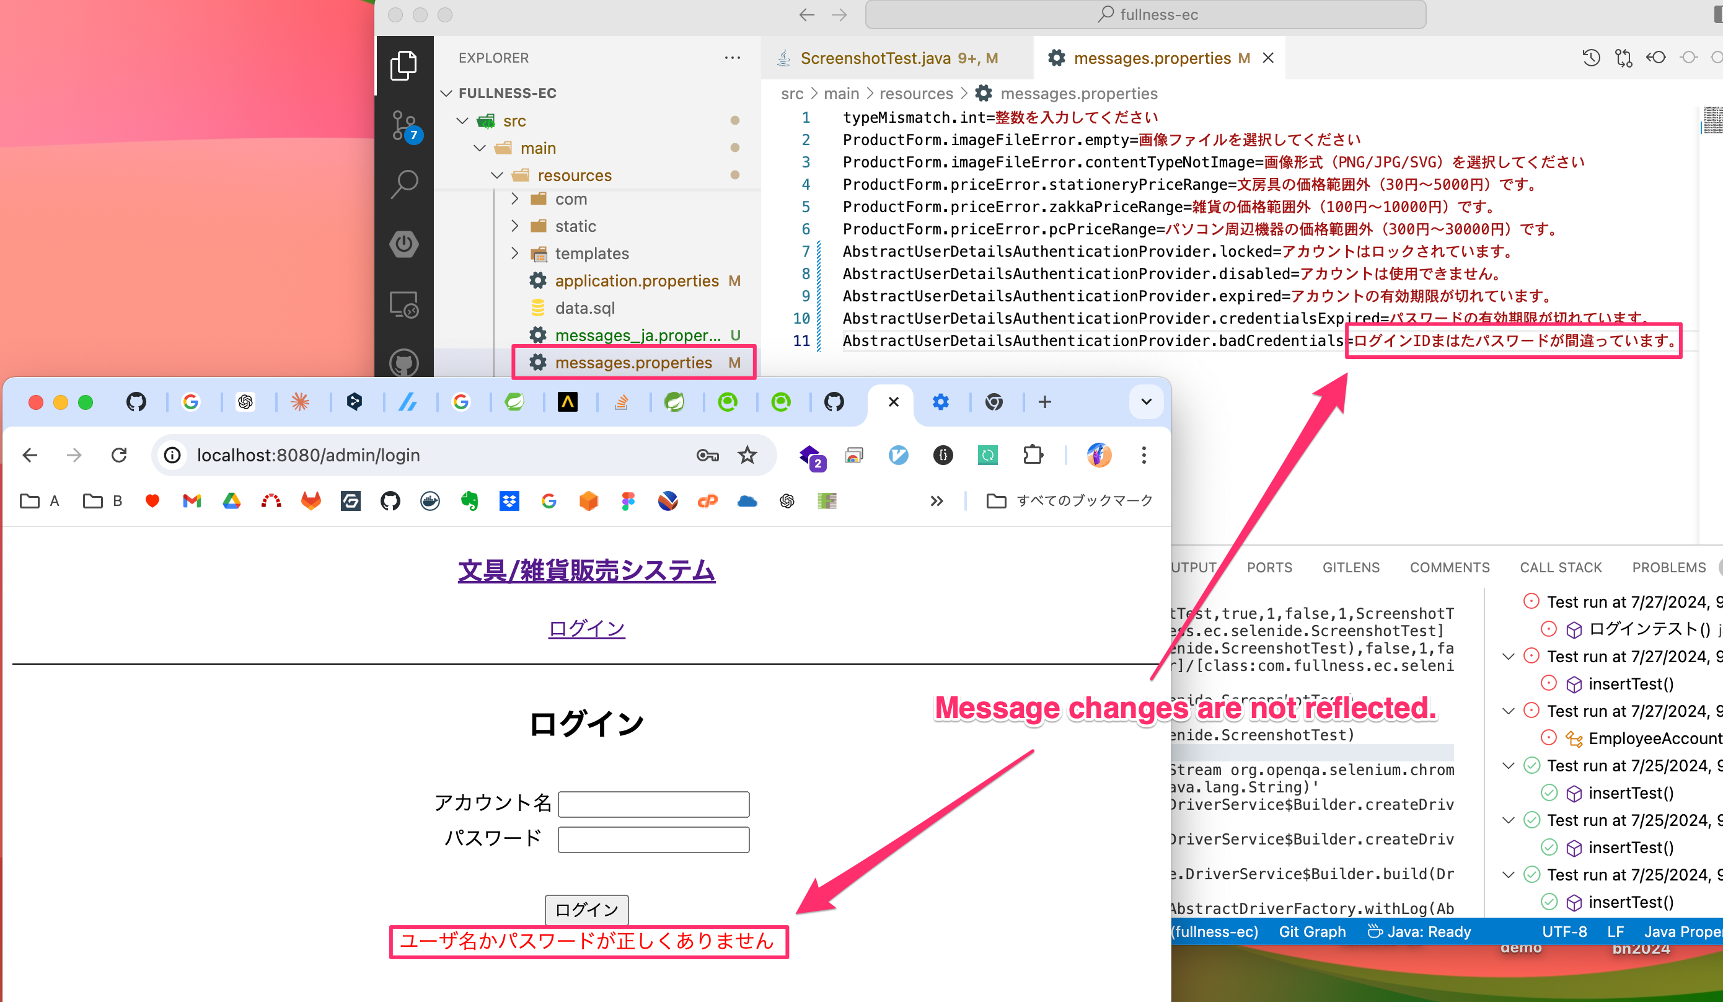Viewport: 1723px width, 1002px height.
Task: Reload the localhost login page
Action: (119, 455)
